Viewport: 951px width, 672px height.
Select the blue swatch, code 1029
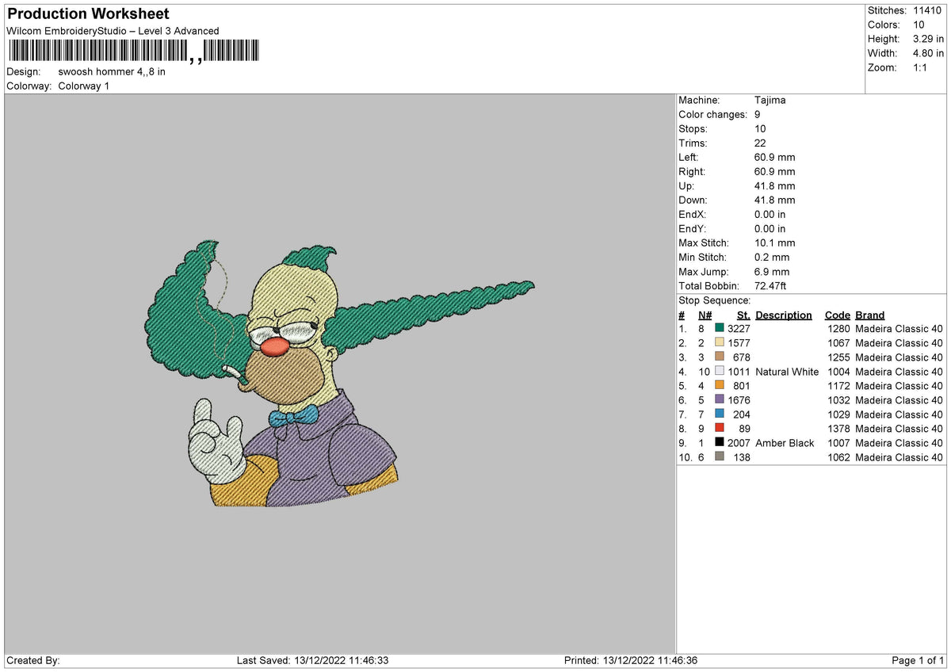[x=720, y=414]
